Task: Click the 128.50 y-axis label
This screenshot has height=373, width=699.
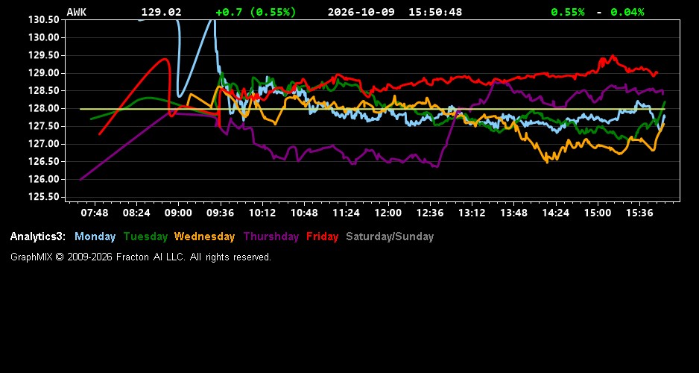Action: click(x=43, y=90)
